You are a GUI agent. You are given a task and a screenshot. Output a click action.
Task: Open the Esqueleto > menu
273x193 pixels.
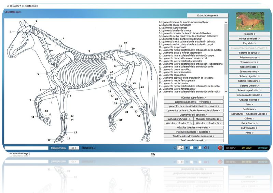(x=249, y=43)
